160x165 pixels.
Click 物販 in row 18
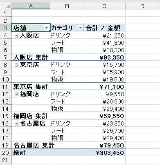pyautogui.click(x=57, y=138)
